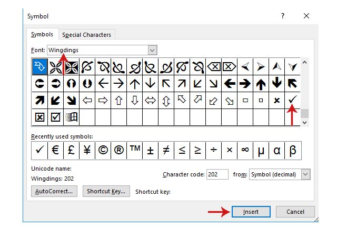Switch to the Special Characters tab
This screenshot has width=337, height=237.
[x=86, y=35]
